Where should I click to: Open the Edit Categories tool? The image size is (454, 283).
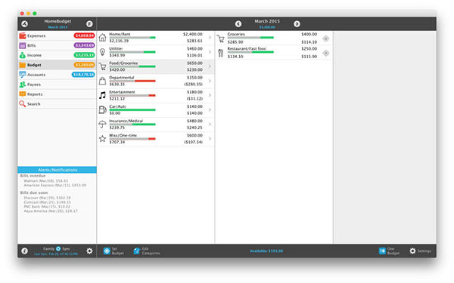(147, 251)
